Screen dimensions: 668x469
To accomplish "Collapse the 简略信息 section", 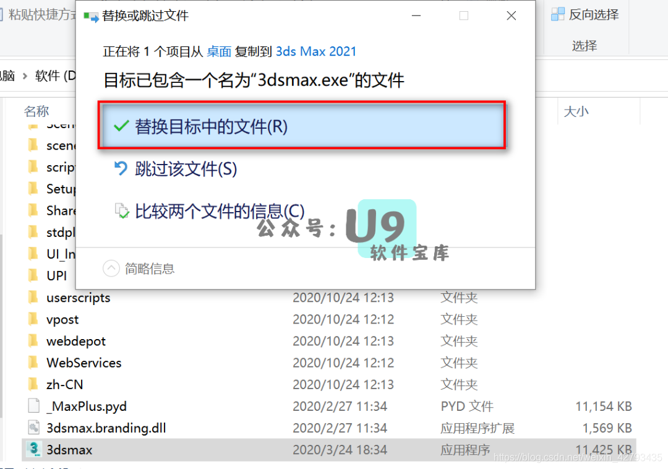I will click(111, 269).
